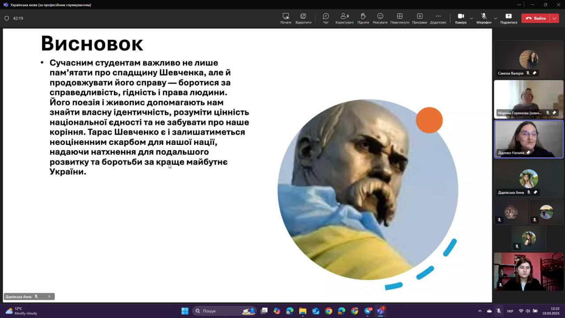Open the Додатково more actions menu
Screen dimensions: 565x318
click(x=438, y=18)
